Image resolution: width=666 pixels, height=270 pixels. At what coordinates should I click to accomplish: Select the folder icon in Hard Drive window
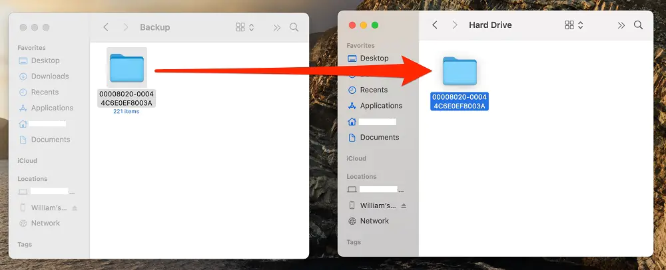click(x=460, y=70)
